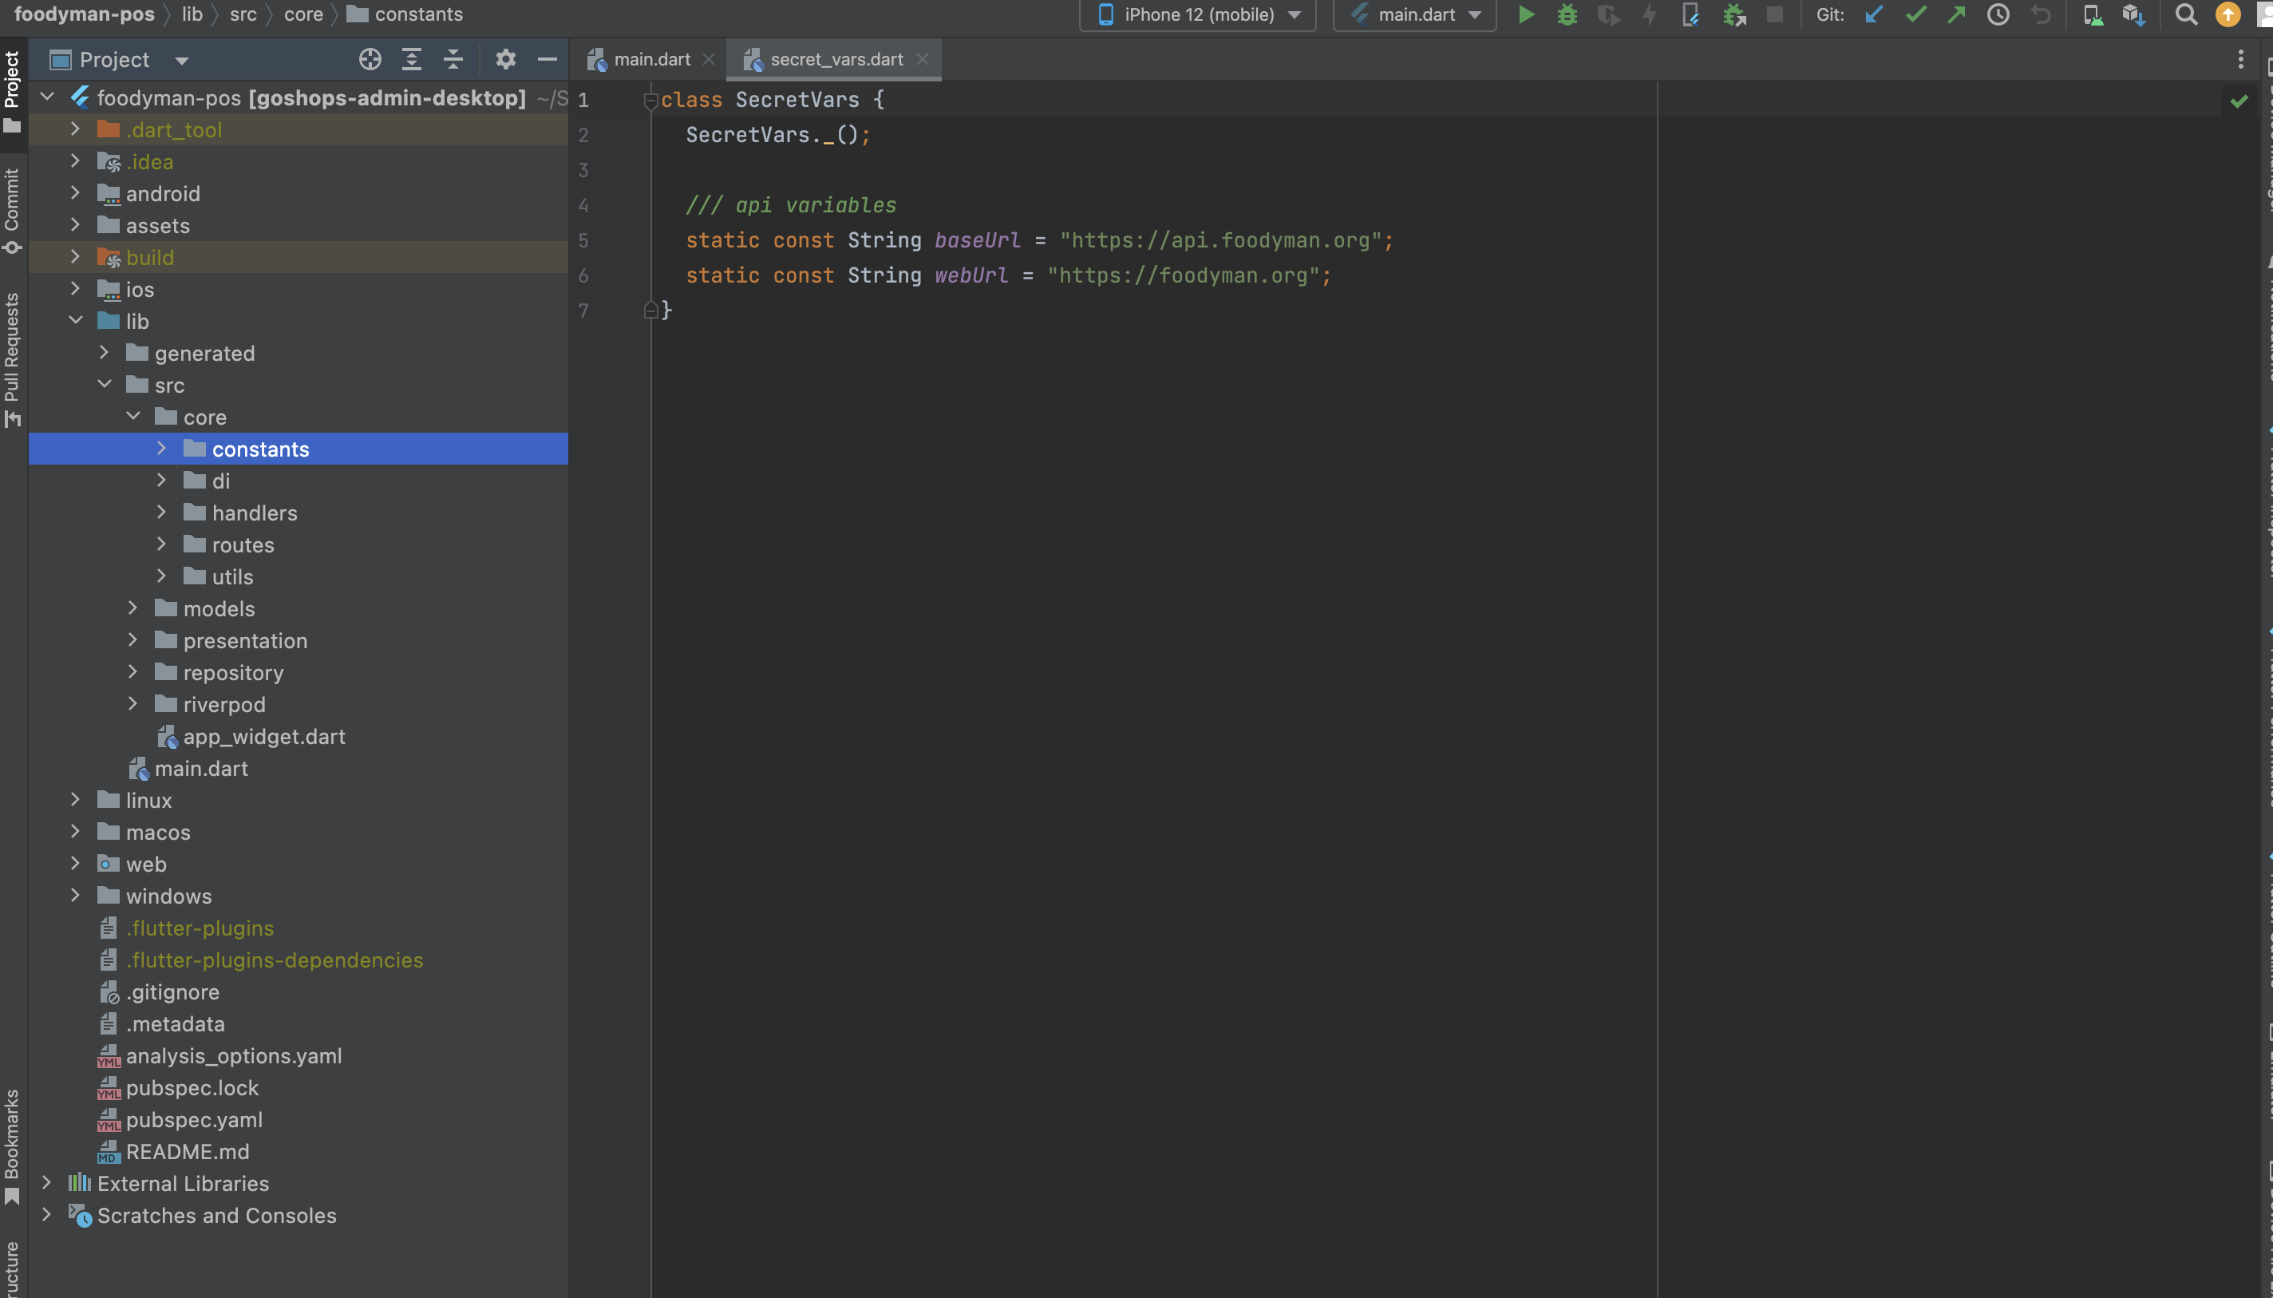Viewport: 2273px width, 1298px height.
Task: Collapse the core folder
Action: [x=132, y=417]
